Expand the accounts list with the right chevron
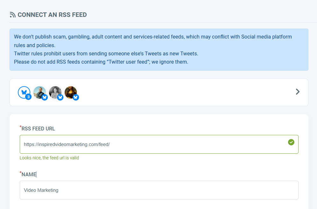 pos(297,92)
